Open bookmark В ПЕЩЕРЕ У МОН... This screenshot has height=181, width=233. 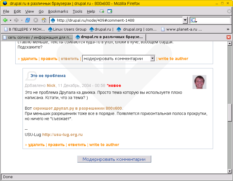pos(25,29)
